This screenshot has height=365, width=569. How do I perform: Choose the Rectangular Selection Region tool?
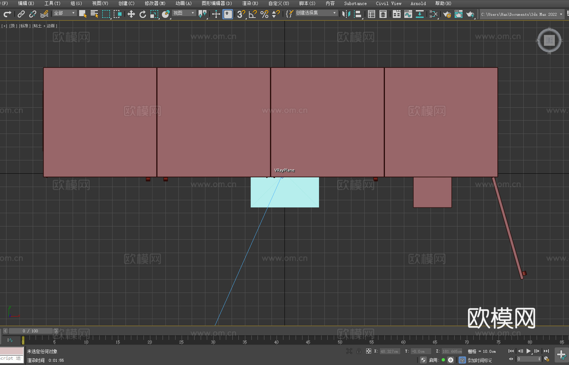click(106, 14)
